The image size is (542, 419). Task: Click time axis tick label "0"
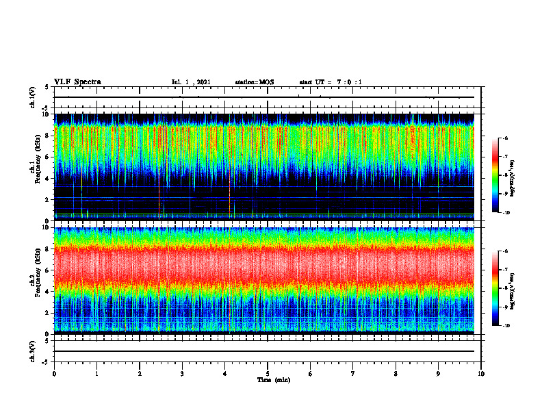pyautogui.click(x=54, y=374)
